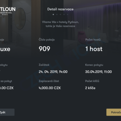Select the second step indicator dot
Image resolution: width=121 pixels, height=121 pixels.
point(57,14)
